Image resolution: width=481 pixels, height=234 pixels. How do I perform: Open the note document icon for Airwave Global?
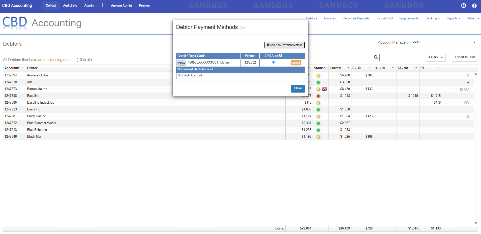pos(468,75)
